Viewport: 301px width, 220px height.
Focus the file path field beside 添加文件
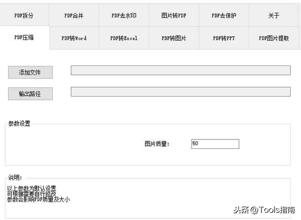pyautogui.click(x=180, y=70)
